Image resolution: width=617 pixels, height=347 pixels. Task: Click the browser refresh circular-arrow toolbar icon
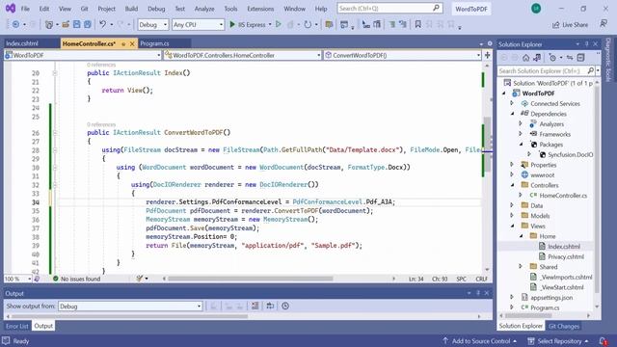[x=308, y=24]
